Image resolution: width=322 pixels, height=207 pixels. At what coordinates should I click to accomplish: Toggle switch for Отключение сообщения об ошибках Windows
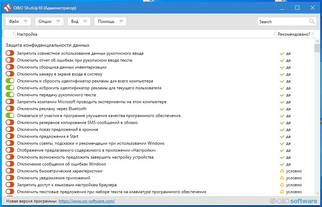tap(10, 164)
